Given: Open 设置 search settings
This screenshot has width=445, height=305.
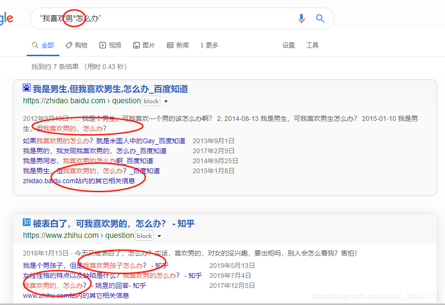Looking at the screenshot, I should pos(289,45).
